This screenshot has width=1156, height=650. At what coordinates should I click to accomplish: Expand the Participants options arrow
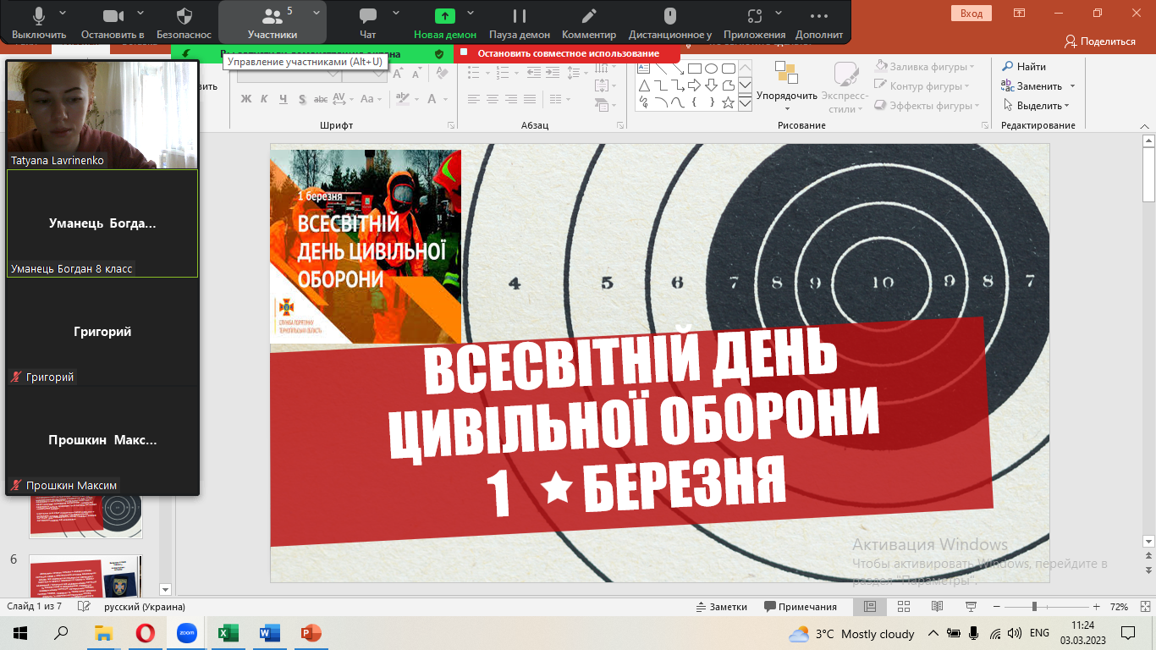point(316,13)
